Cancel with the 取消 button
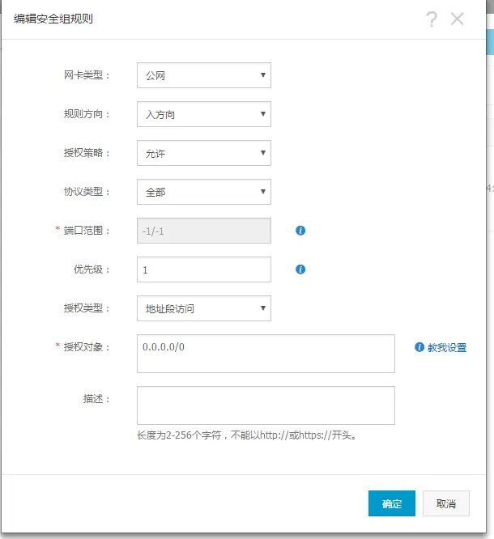 pyautogui.click(x=446, y=503)
